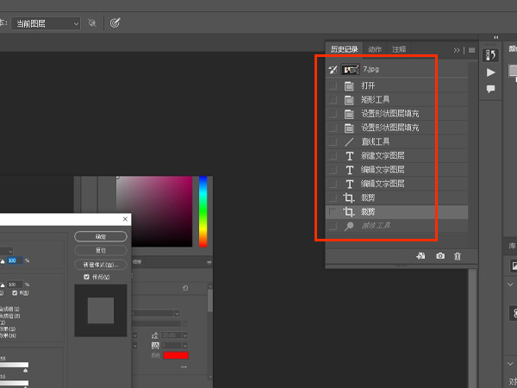This screenshot has height=388, width=517.
Task: Open the lower panel's menu icon beside color picker
Action: [209, 262]
